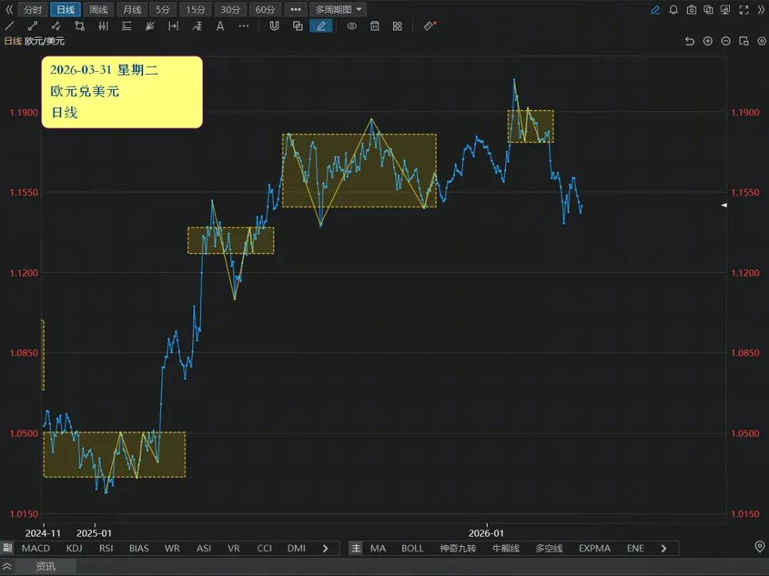Switch to 60分 timeframe
The image size is (769, 576).
coord(265,10)
